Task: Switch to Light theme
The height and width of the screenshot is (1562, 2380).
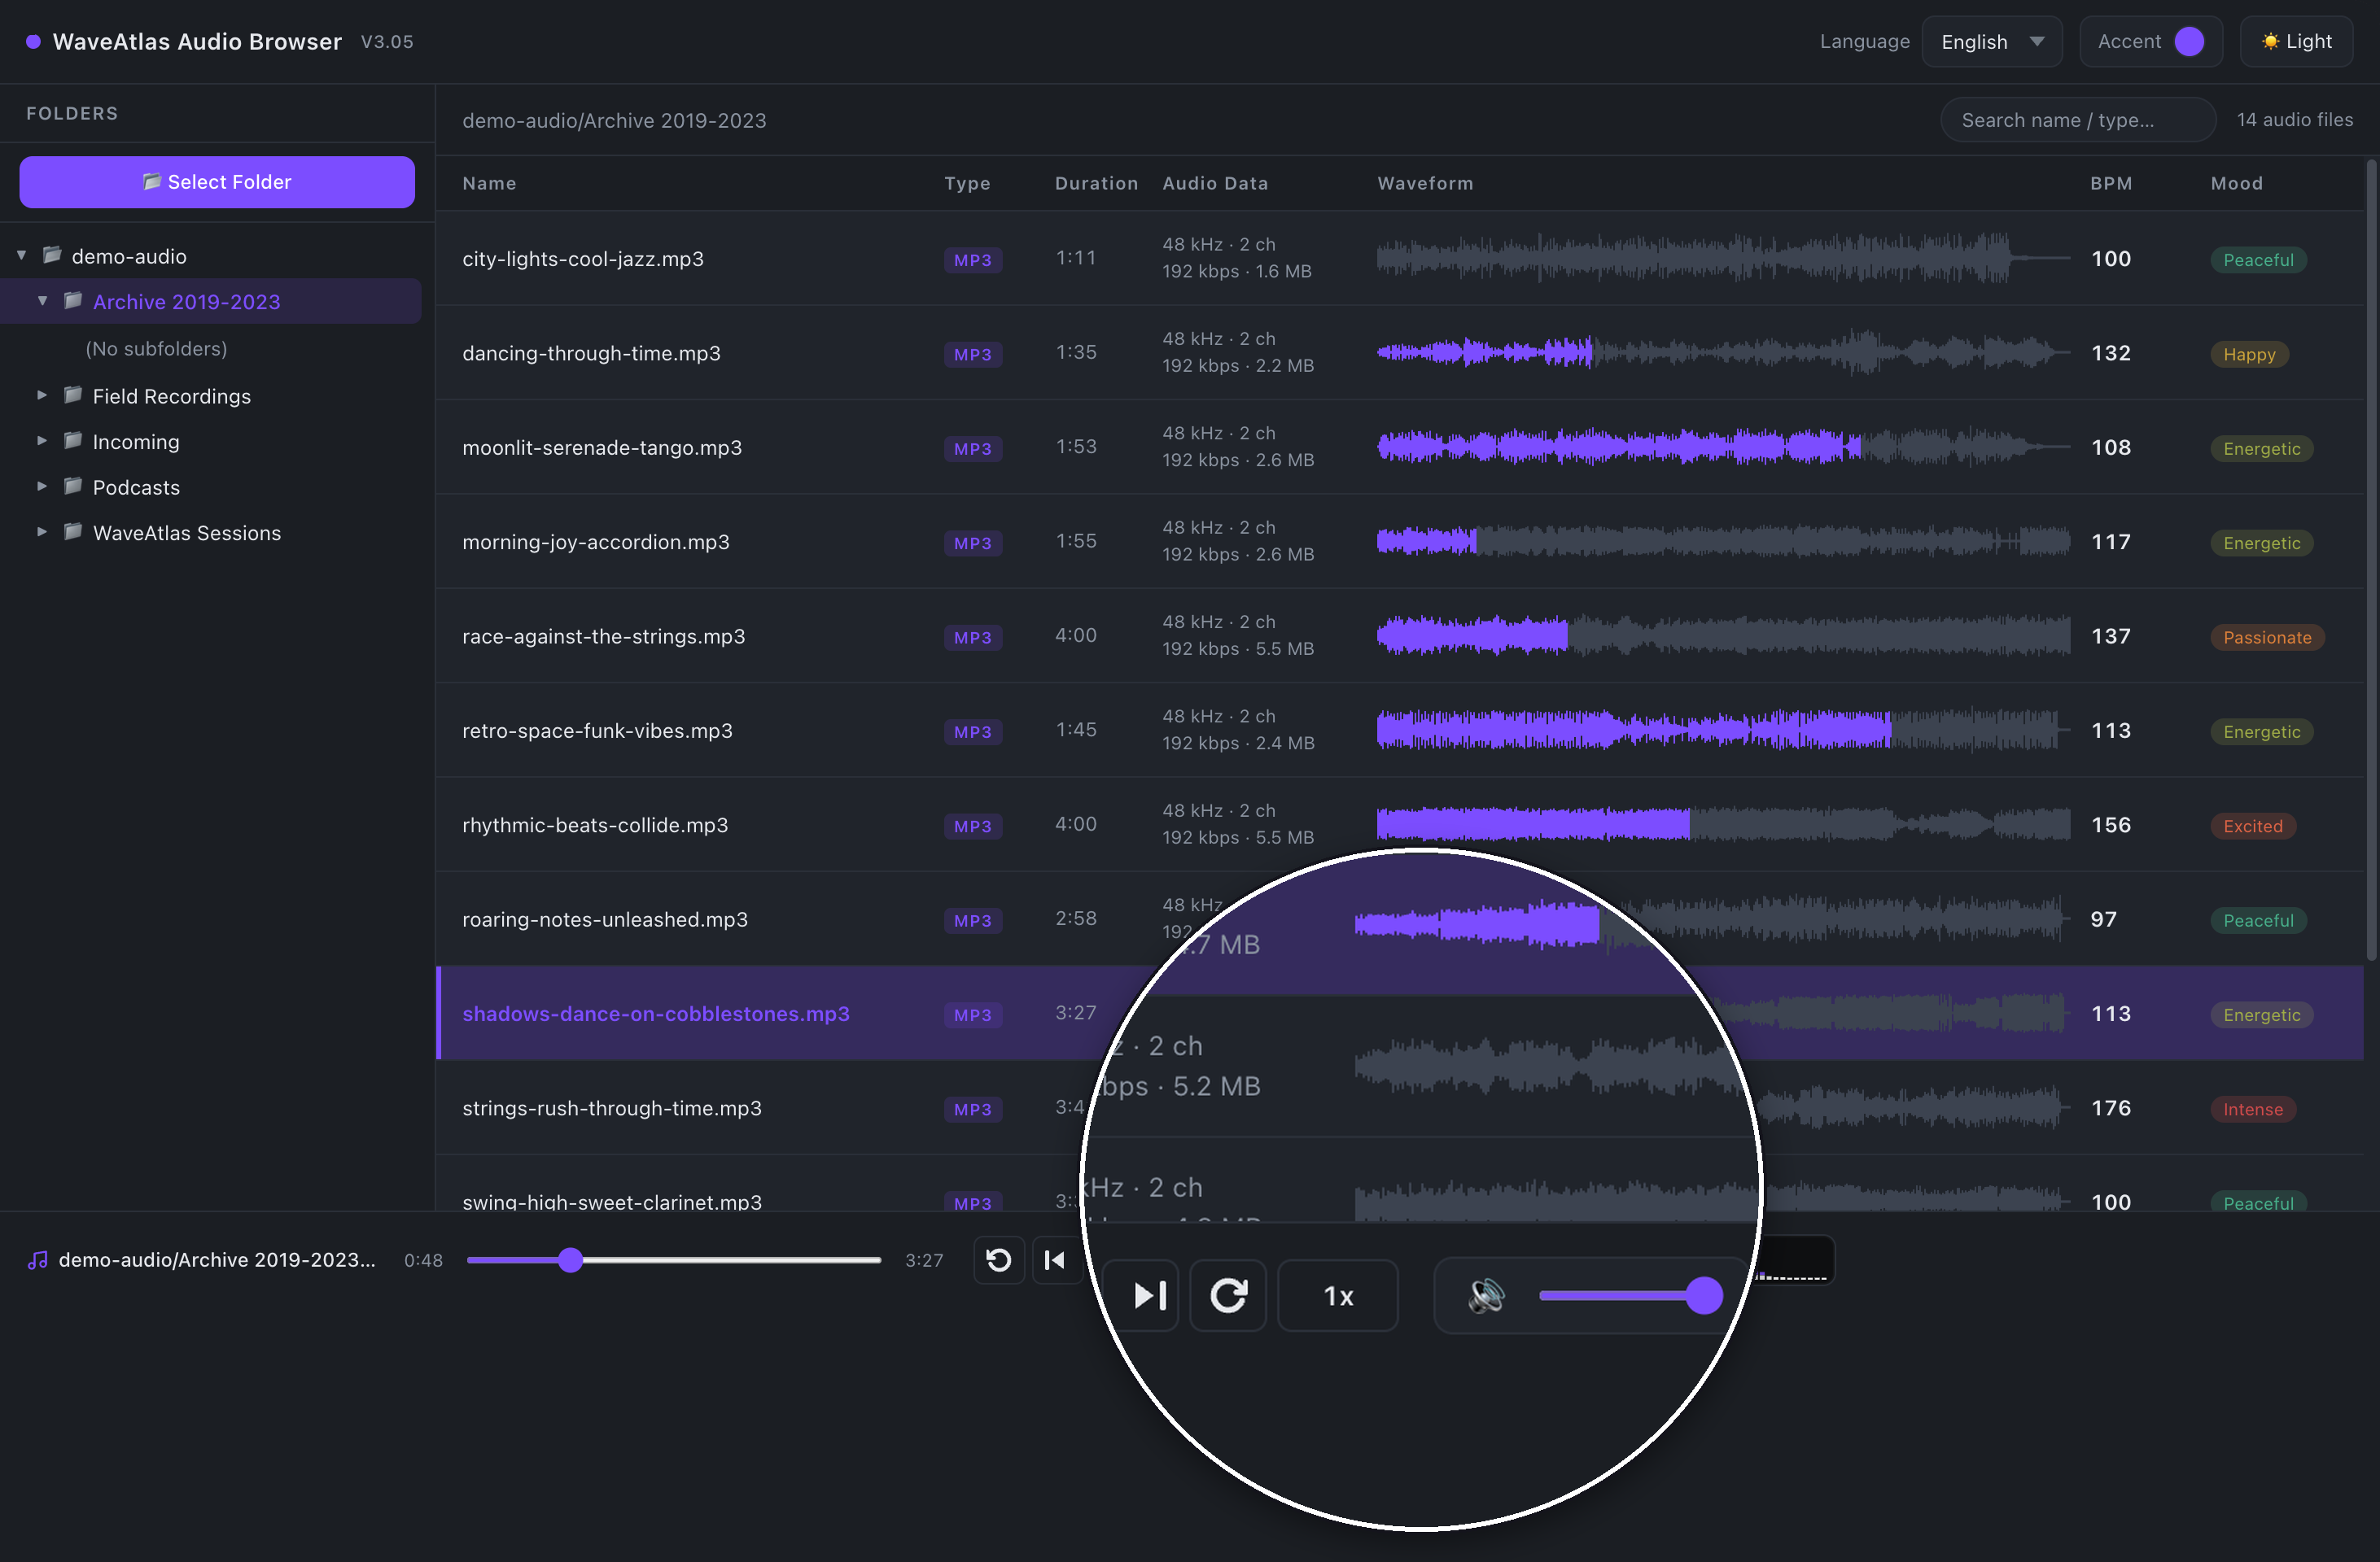Action: (2296, 42)
